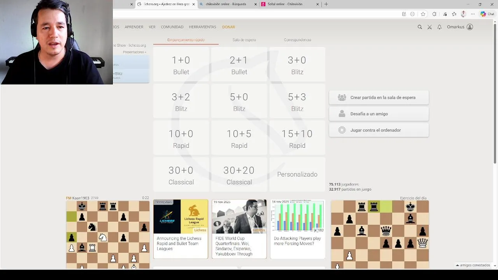Screen dimensions: 498x280
Task: Open a new browser tab with plus
Action: click(326, 4)
